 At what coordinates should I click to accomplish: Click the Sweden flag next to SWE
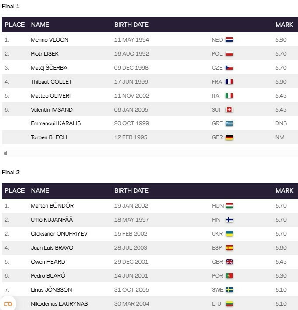click(229, 290)
